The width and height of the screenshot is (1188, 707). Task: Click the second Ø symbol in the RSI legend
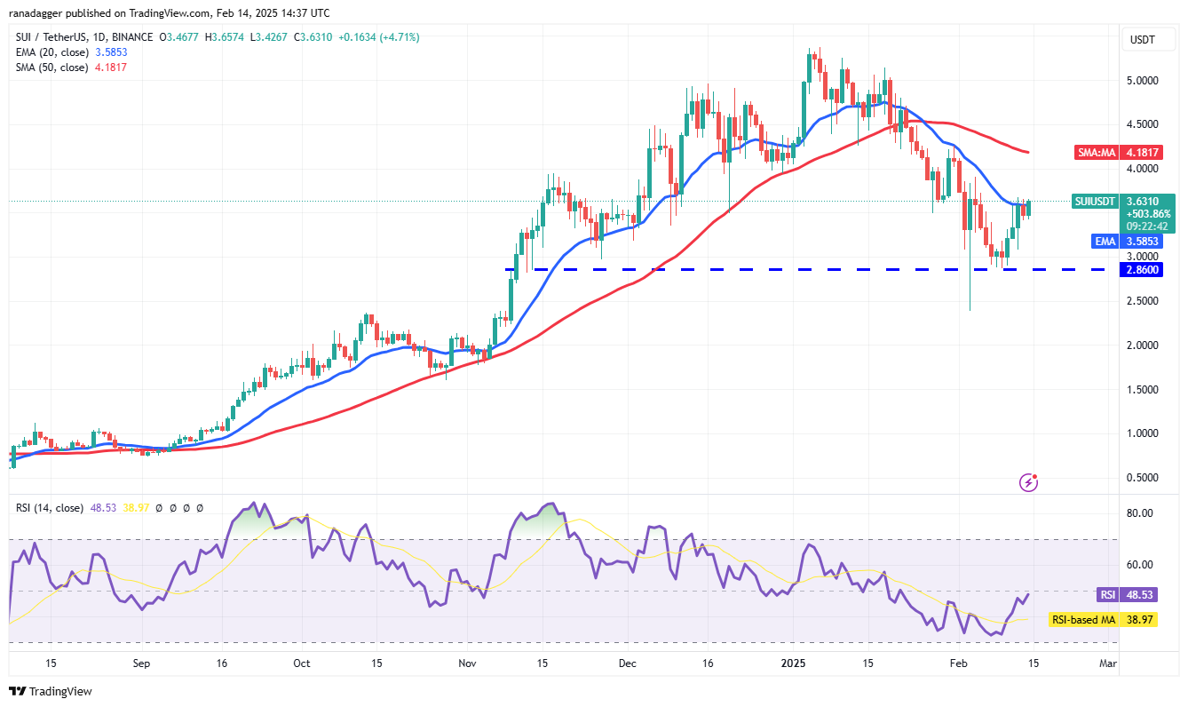click(x=173, y=508)
